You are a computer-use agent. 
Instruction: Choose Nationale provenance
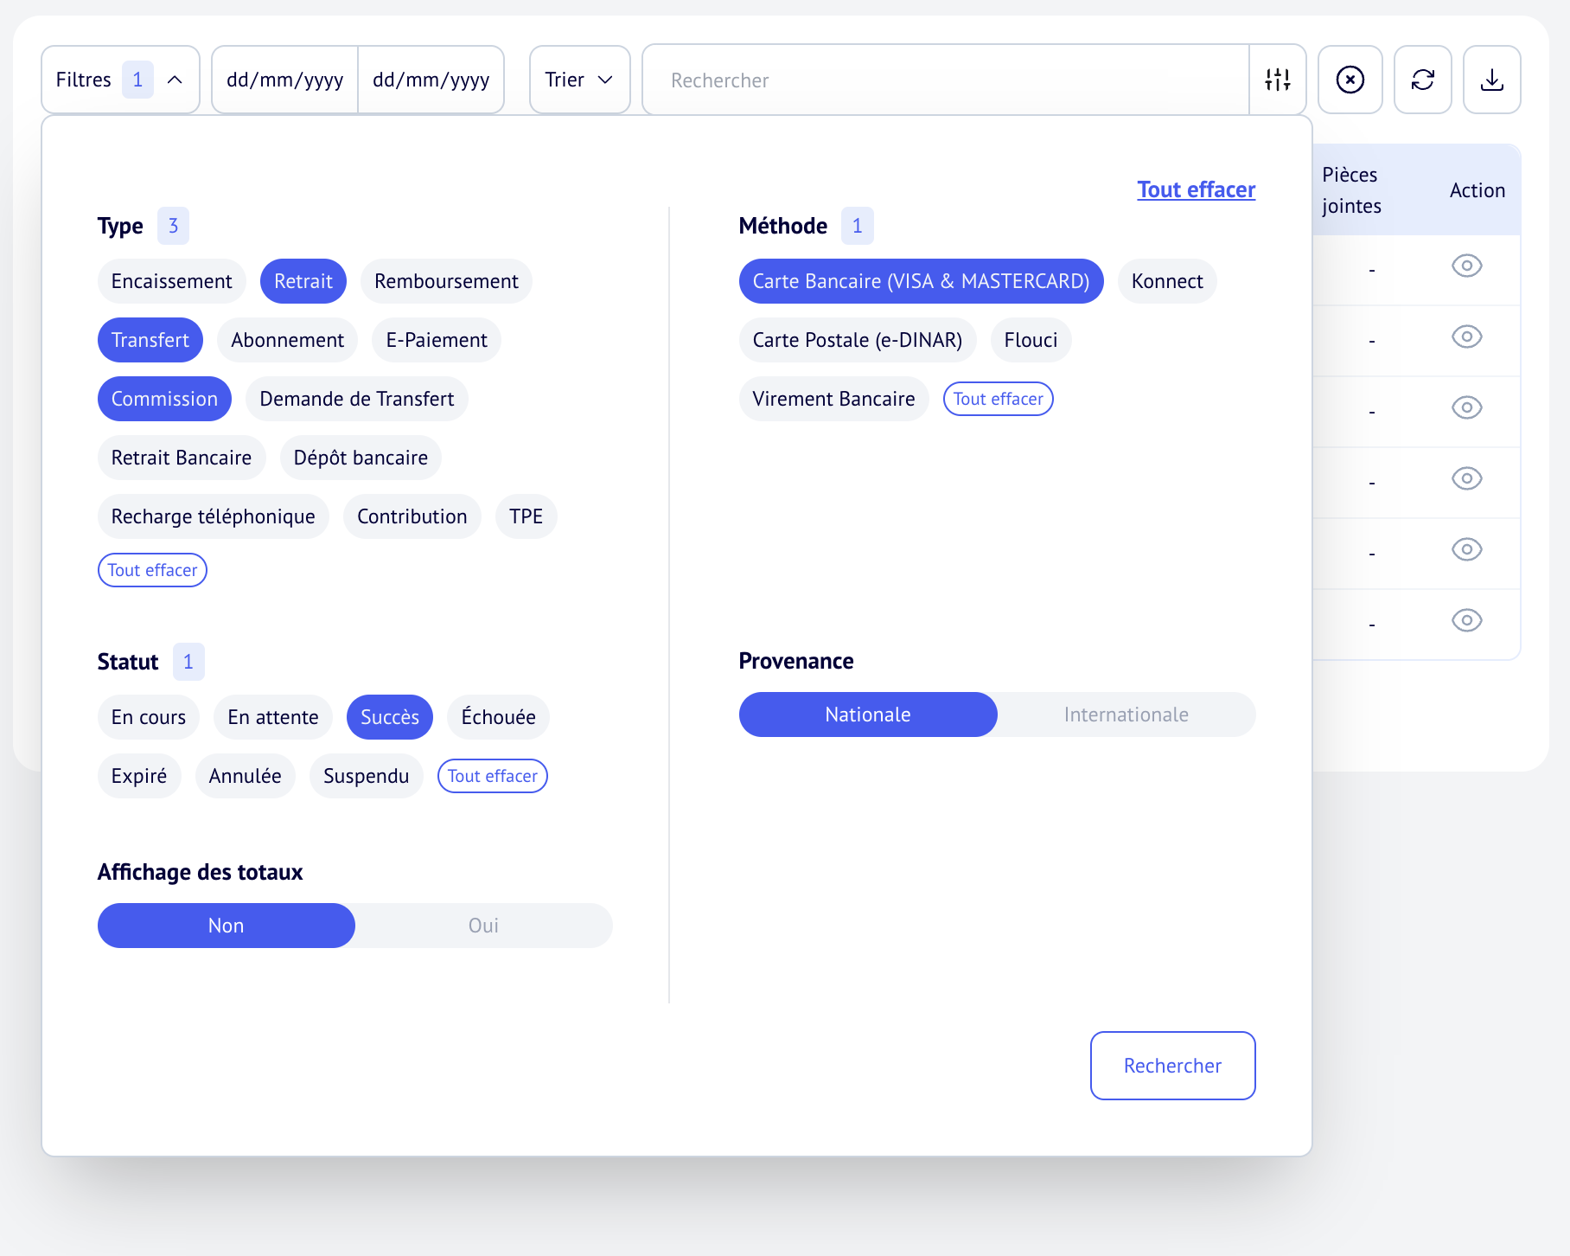click(x=867, y=715)
